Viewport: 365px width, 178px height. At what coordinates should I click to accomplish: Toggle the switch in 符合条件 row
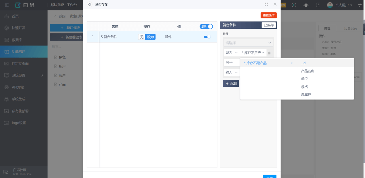(207, 37)
